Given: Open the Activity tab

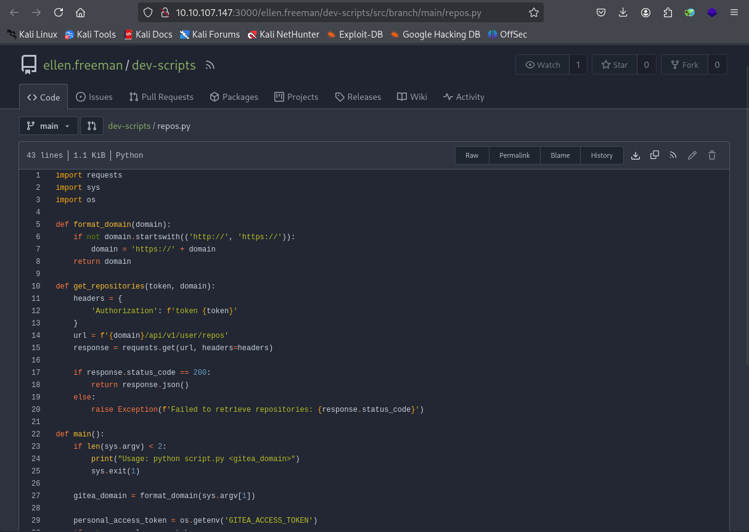Looking at the screenshot, I should (464, 97).
